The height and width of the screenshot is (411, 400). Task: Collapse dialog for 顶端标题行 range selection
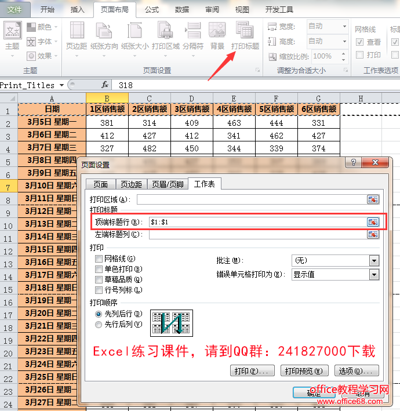click(373, 222)
